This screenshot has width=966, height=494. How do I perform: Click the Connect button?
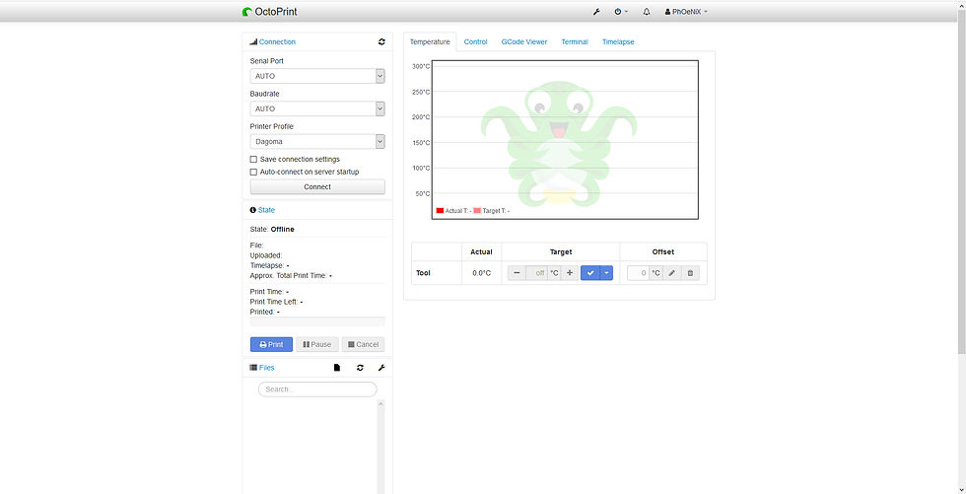[x=317, y=186]
